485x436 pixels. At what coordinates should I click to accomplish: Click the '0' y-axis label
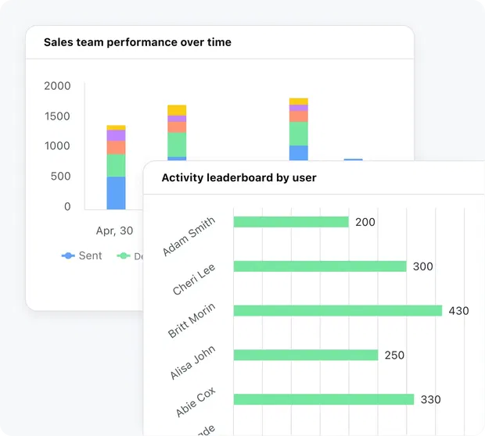(x=67, y=206)
